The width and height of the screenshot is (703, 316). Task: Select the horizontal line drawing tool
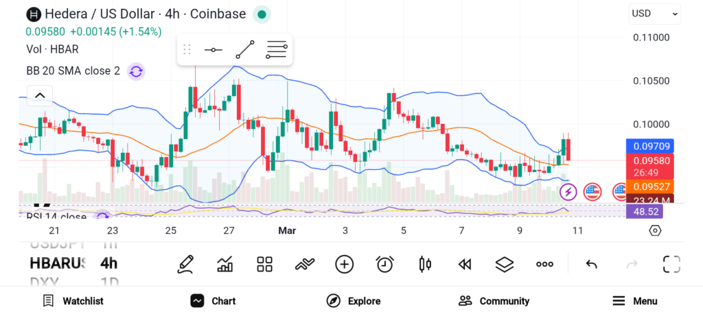(x=213, y=49)
